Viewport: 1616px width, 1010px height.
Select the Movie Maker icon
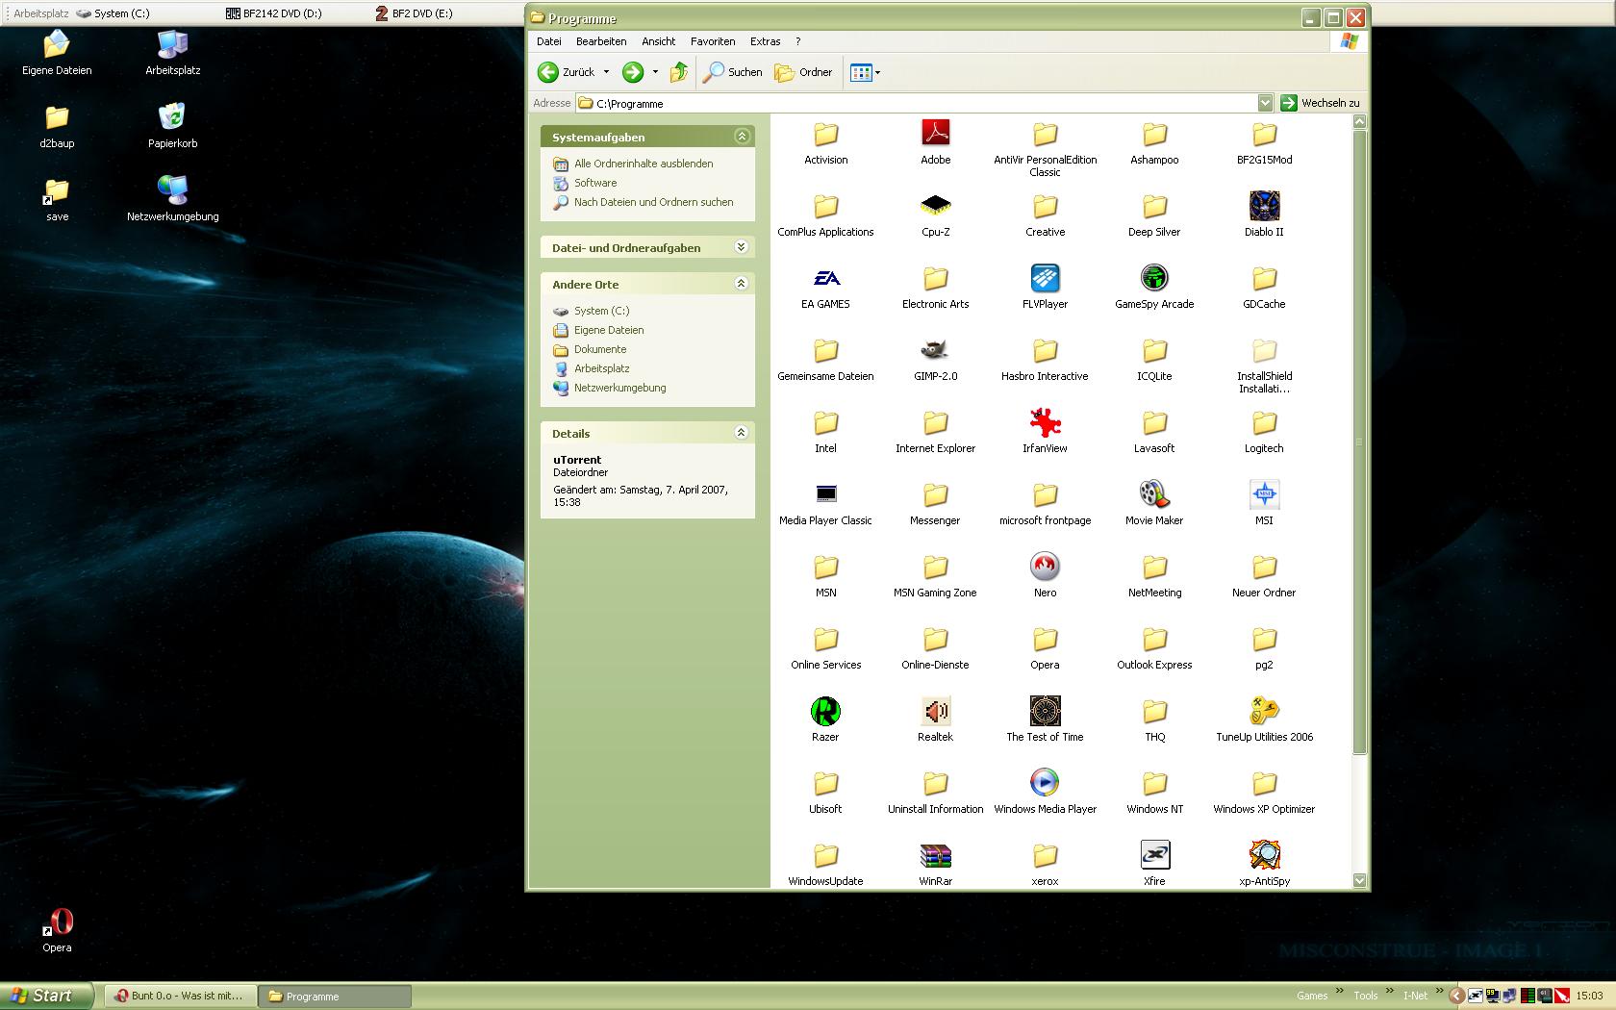click(1154, 494)
